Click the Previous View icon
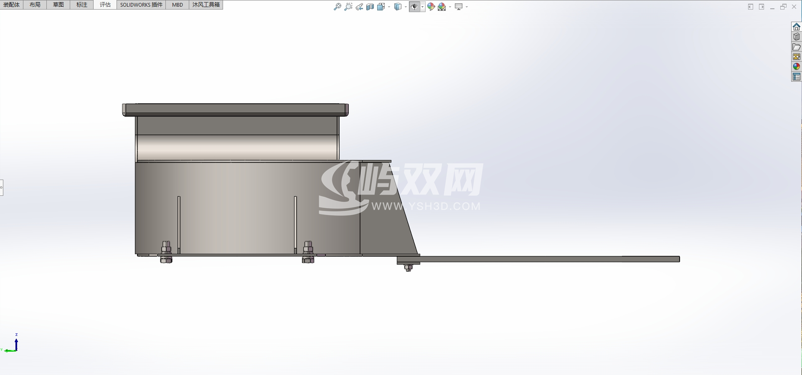802x375 pixels. pos(359,7)
